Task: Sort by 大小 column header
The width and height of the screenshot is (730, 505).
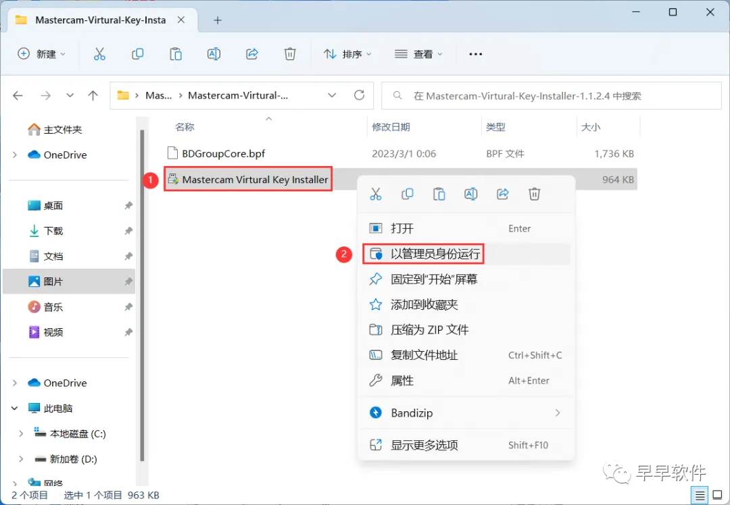Action: click(x=590, y=127)
